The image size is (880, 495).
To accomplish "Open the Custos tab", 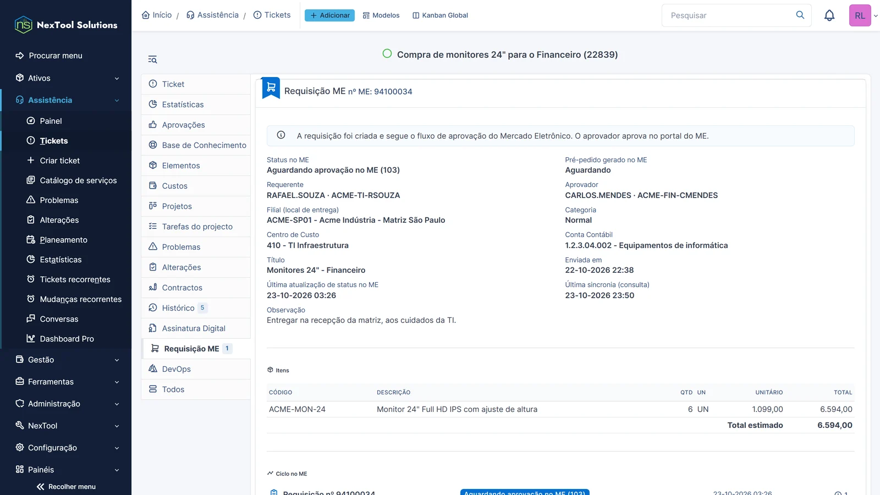I will point(196,186).
